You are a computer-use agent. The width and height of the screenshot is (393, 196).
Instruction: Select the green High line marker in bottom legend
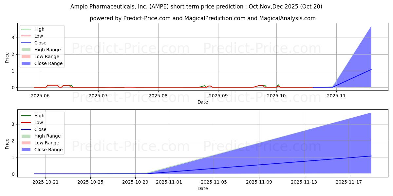27,116
